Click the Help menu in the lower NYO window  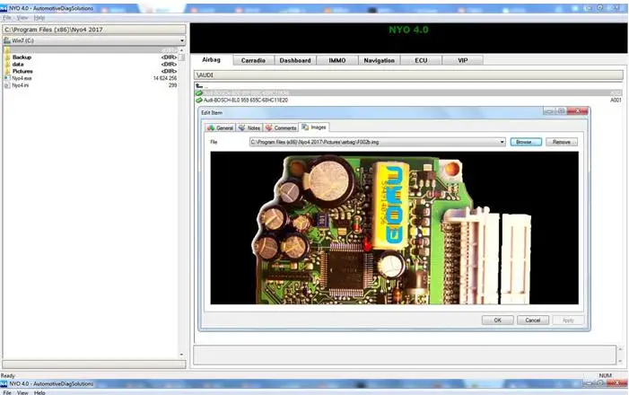(39, 392)
